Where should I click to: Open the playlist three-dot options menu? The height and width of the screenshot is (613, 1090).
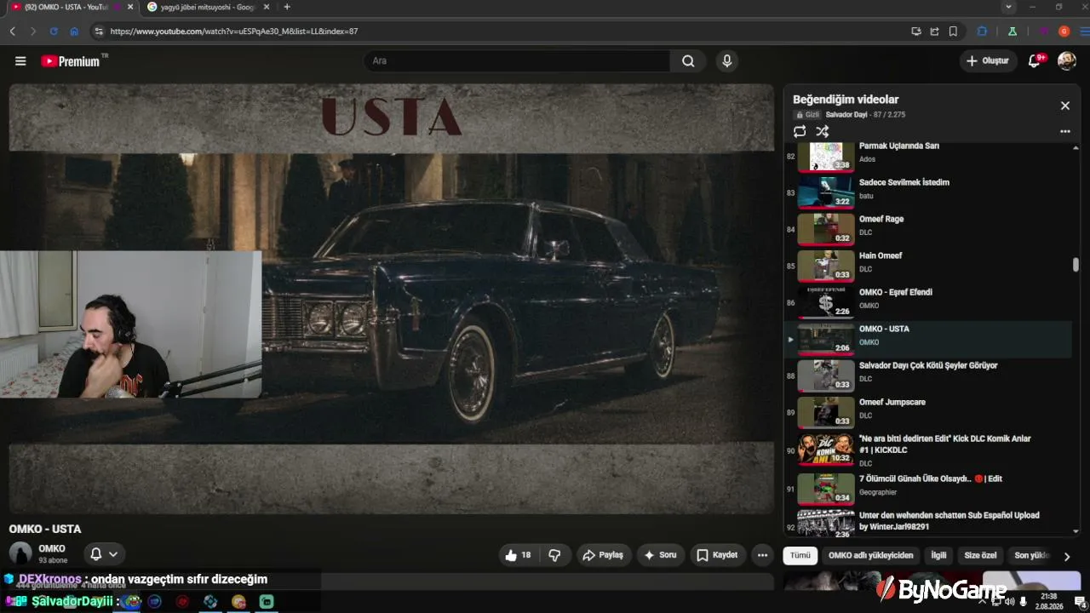[x=1064, y=132]
